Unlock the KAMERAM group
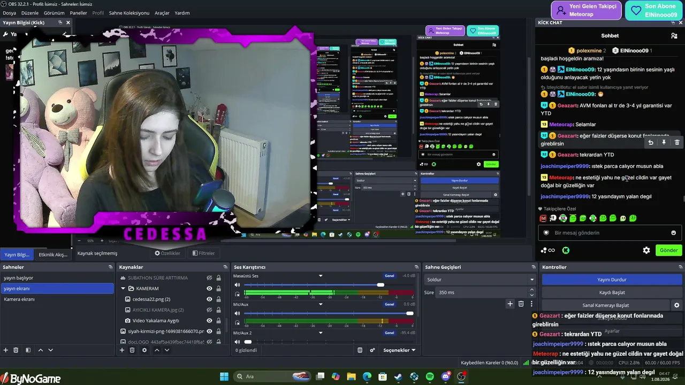 tap(218, 289)
